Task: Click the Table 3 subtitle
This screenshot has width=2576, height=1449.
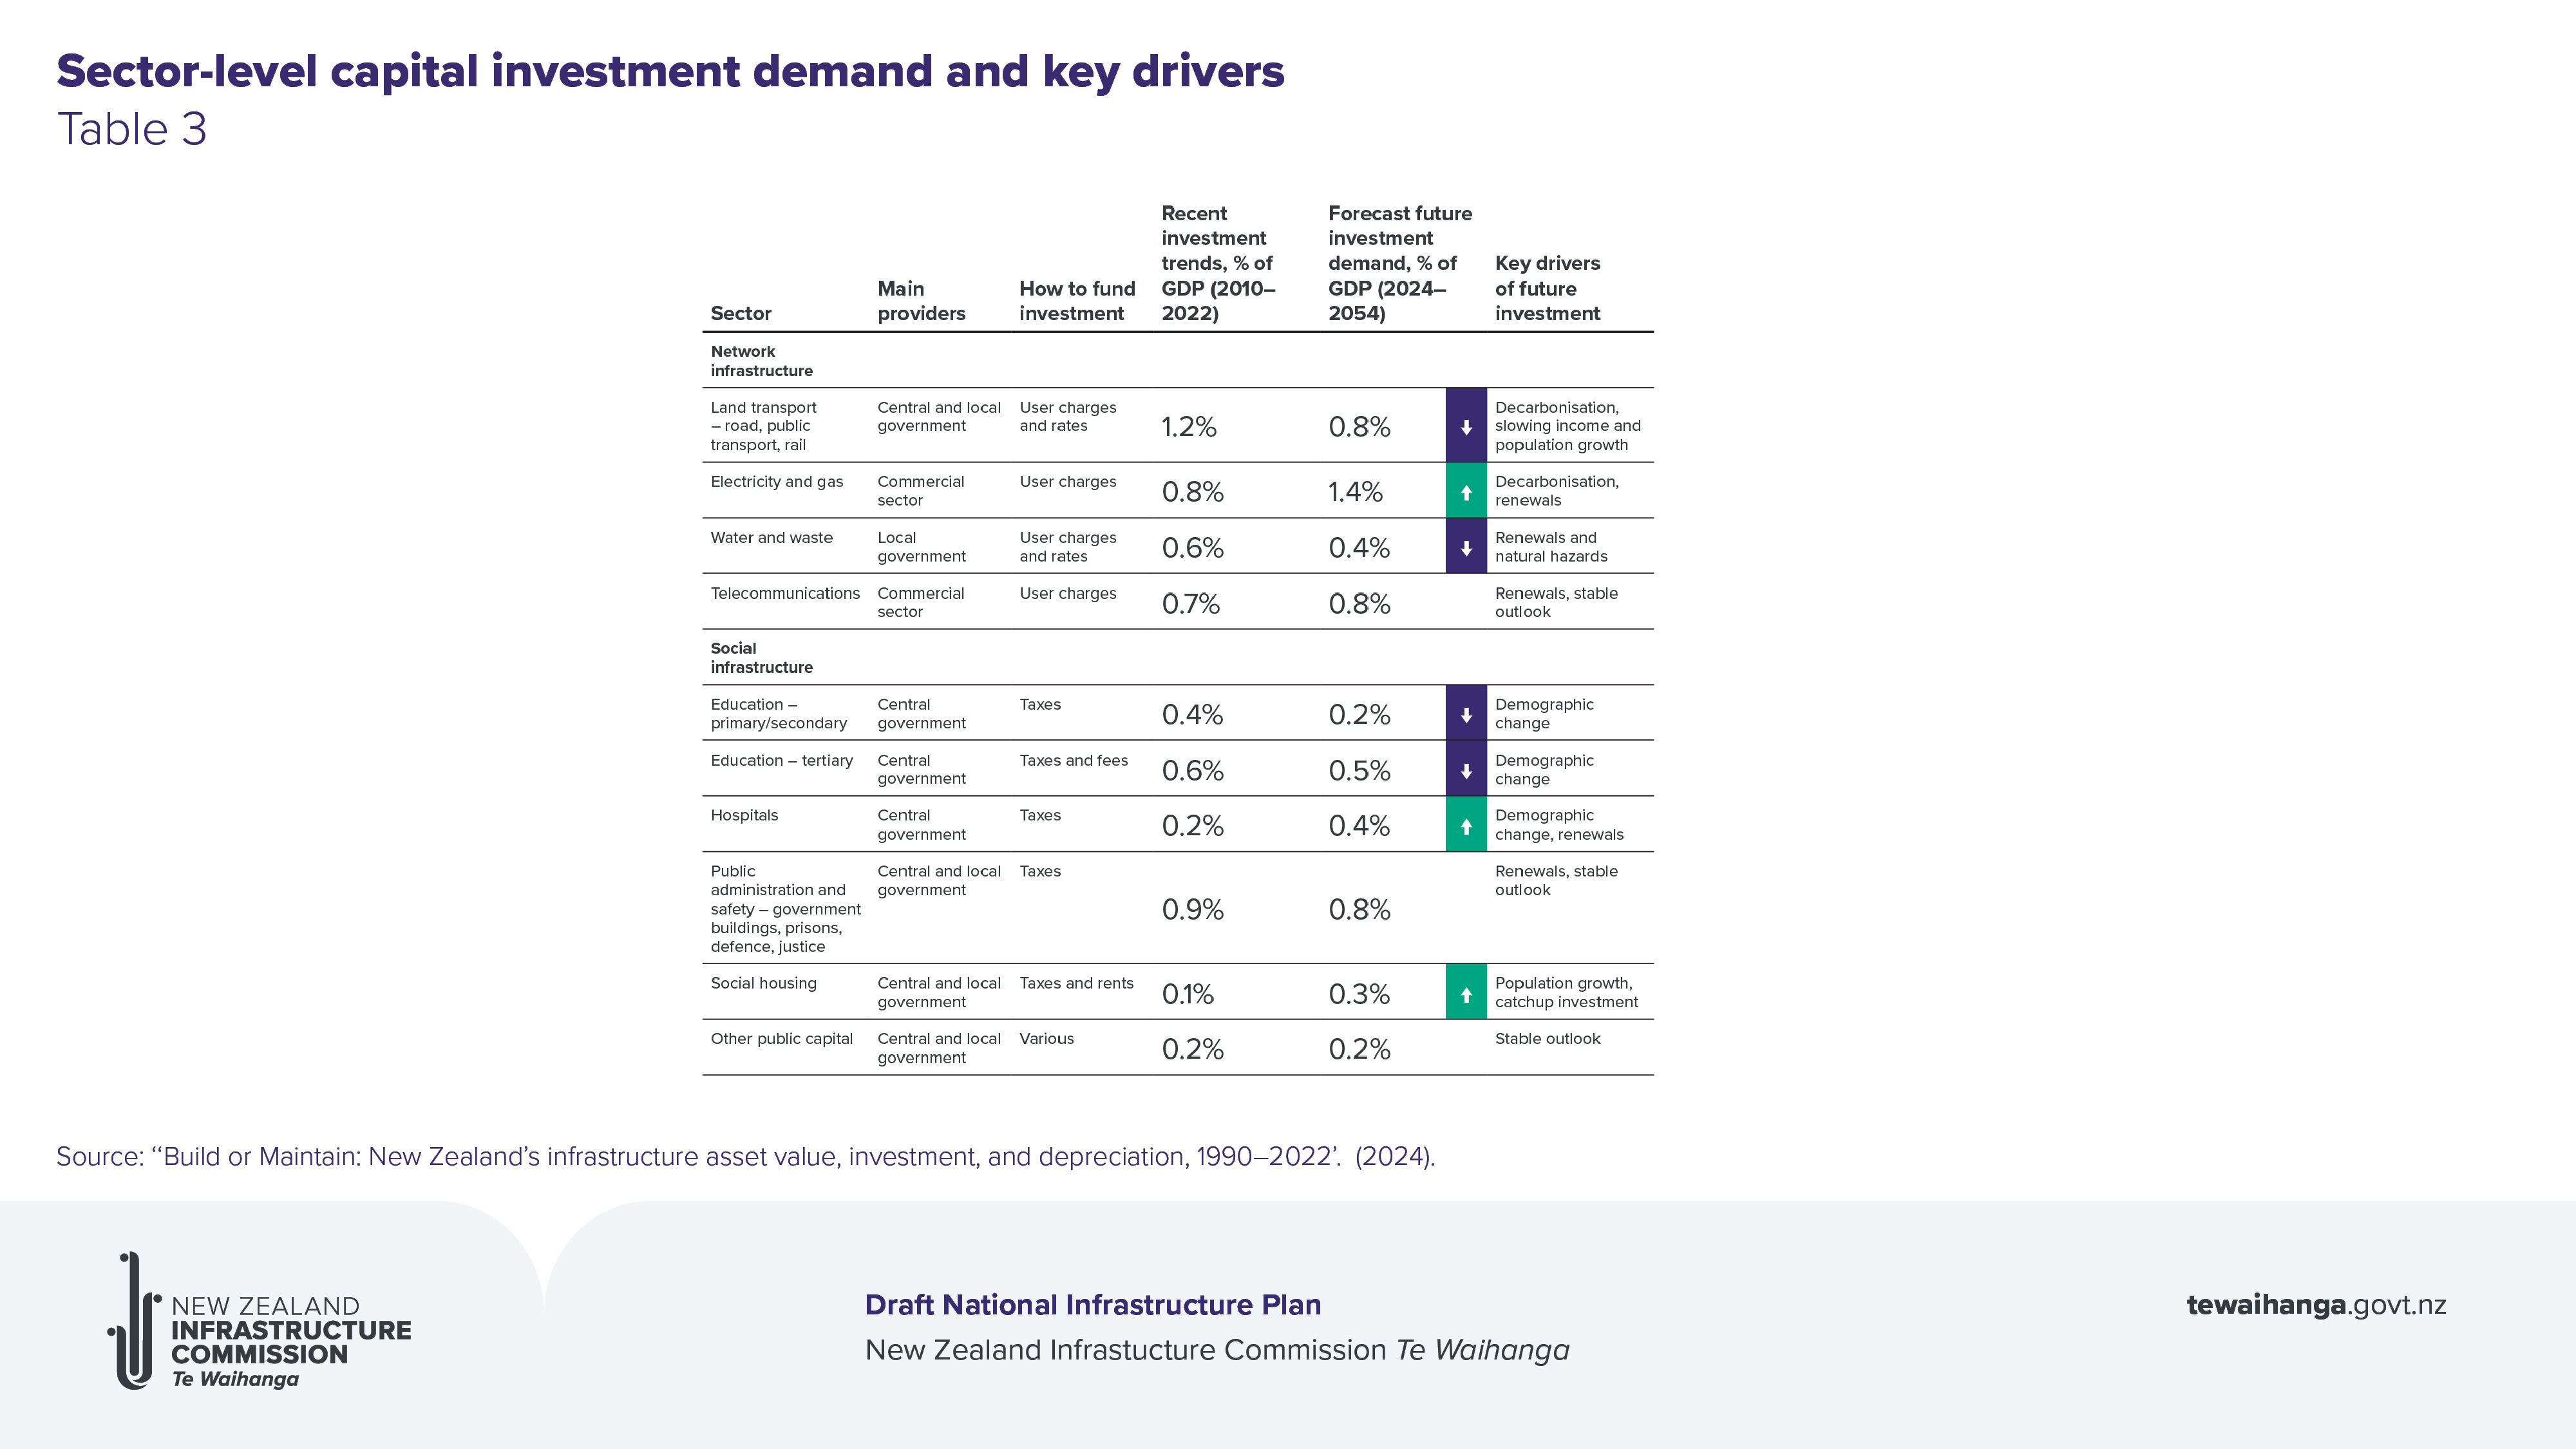Action: tap(132, 129)
